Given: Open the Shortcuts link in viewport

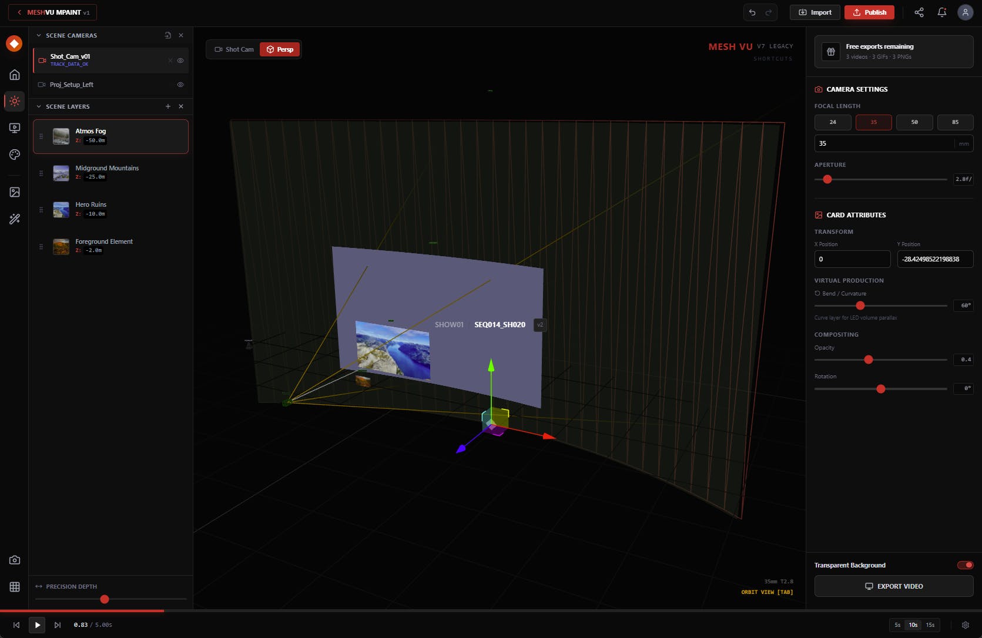Looking at the screenshot, I should [x=773, y=59].
